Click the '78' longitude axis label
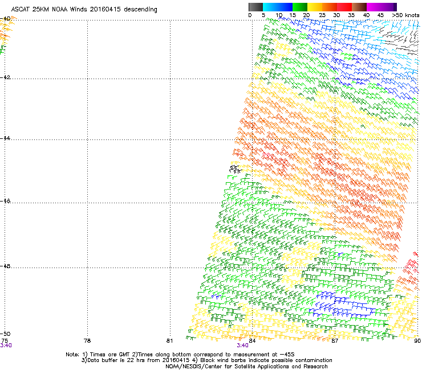 (87, 341)
